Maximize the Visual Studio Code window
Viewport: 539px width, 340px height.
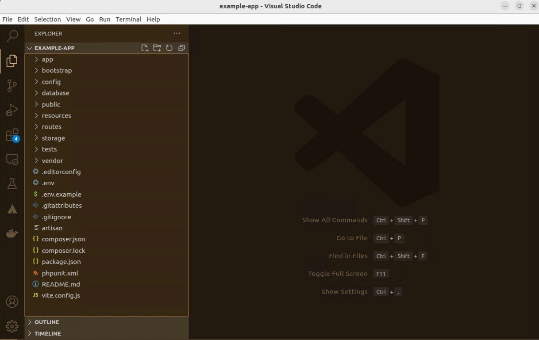pyautogui.click(x=520, y=6)
